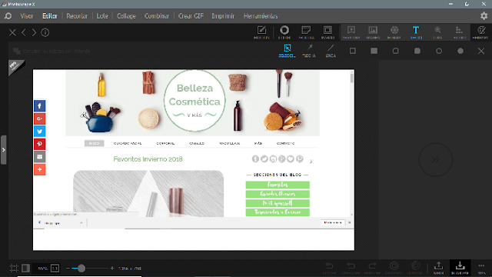492x277 pixels.
Task: Switch to the Editar tab
Action: click(49, 16)
